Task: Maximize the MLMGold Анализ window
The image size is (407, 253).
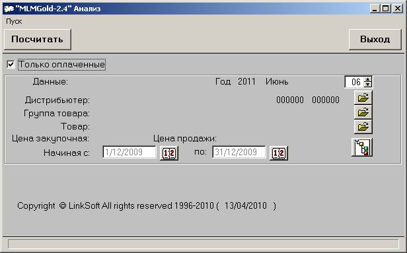Action: point(386,9)
